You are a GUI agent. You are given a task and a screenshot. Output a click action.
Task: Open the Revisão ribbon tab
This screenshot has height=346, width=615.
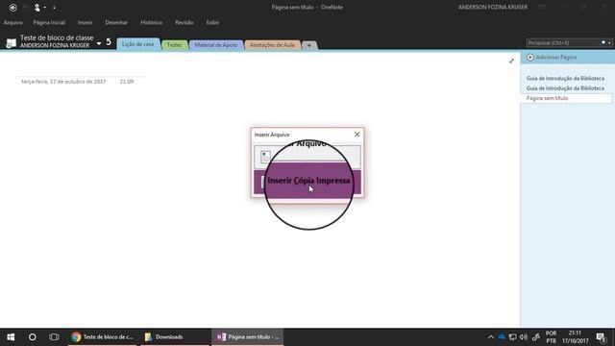click(184, 23)
